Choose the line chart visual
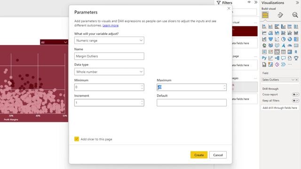 (264, 33)
